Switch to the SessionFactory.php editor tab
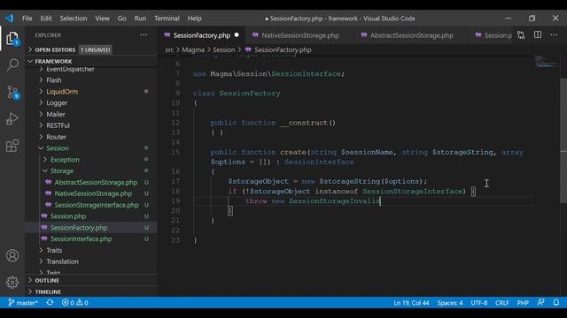The image size is (567, 318). 201,35
